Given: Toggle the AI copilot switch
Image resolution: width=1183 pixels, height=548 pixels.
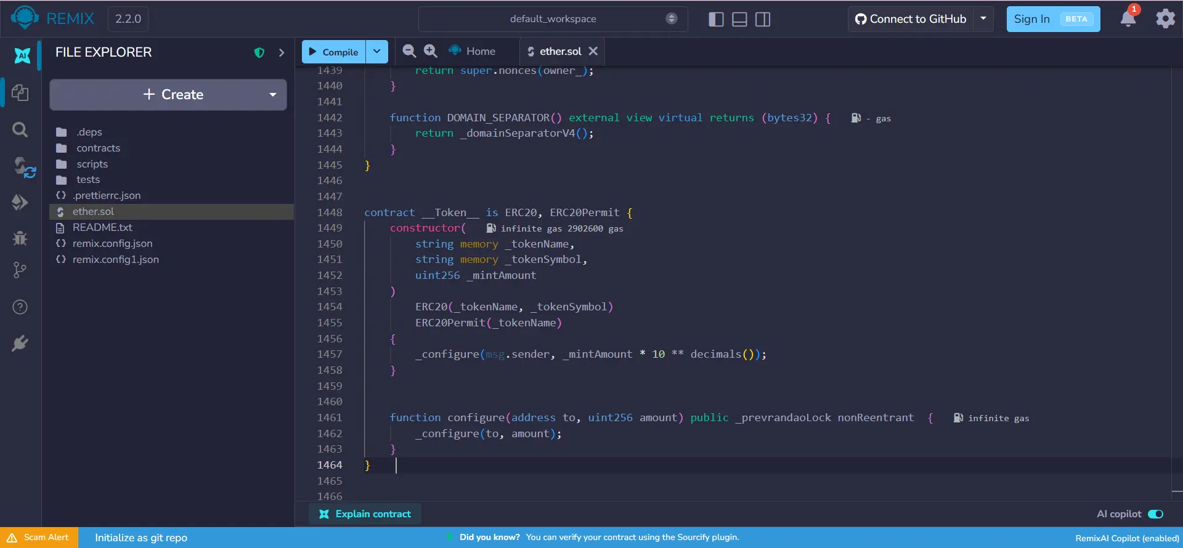Looking at the screenshot, I should [x=1155, y=514].
